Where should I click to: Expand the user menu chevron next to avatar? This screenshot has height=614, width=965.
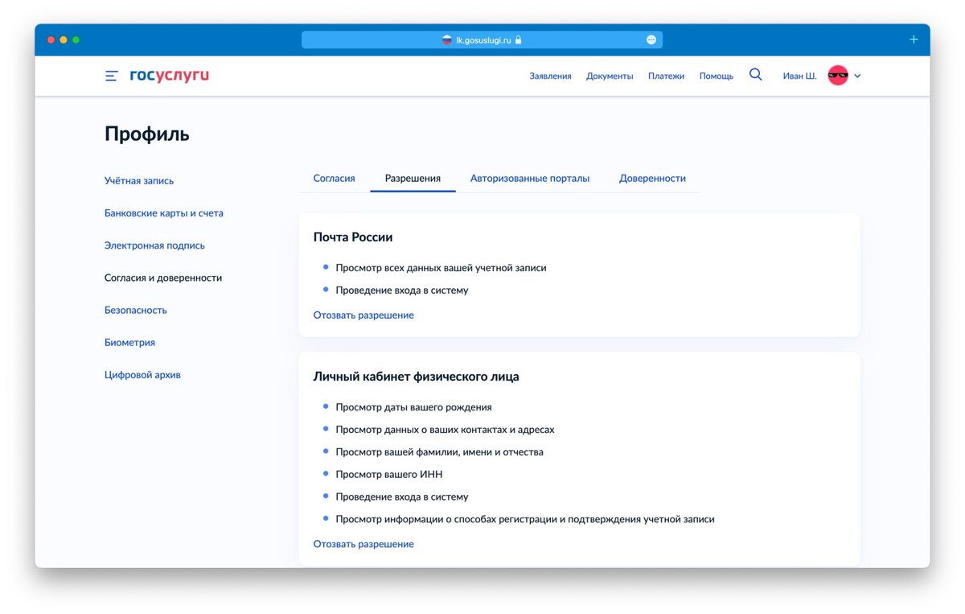857,76
